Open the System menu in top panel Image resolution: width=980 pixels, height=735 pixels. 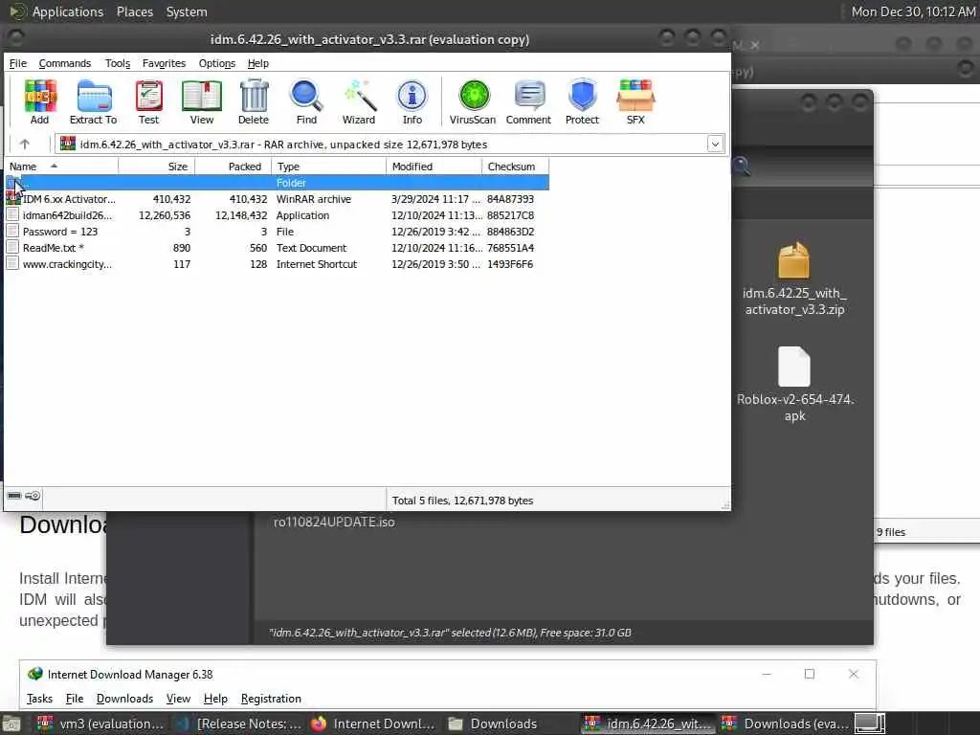pos(187,11)
